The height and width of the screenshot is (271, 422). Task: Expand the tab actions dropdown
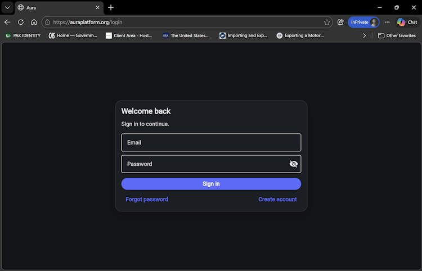point(7,7)
